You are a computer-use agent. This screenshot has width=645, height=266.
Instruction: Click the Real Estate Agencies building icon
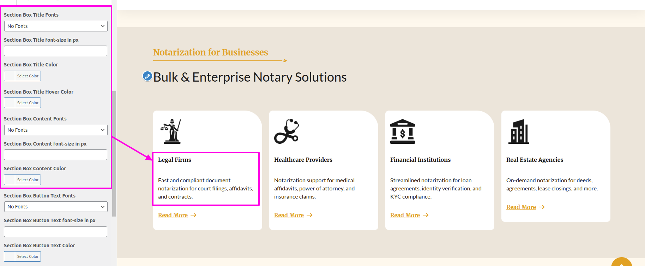tap(518, 131)
